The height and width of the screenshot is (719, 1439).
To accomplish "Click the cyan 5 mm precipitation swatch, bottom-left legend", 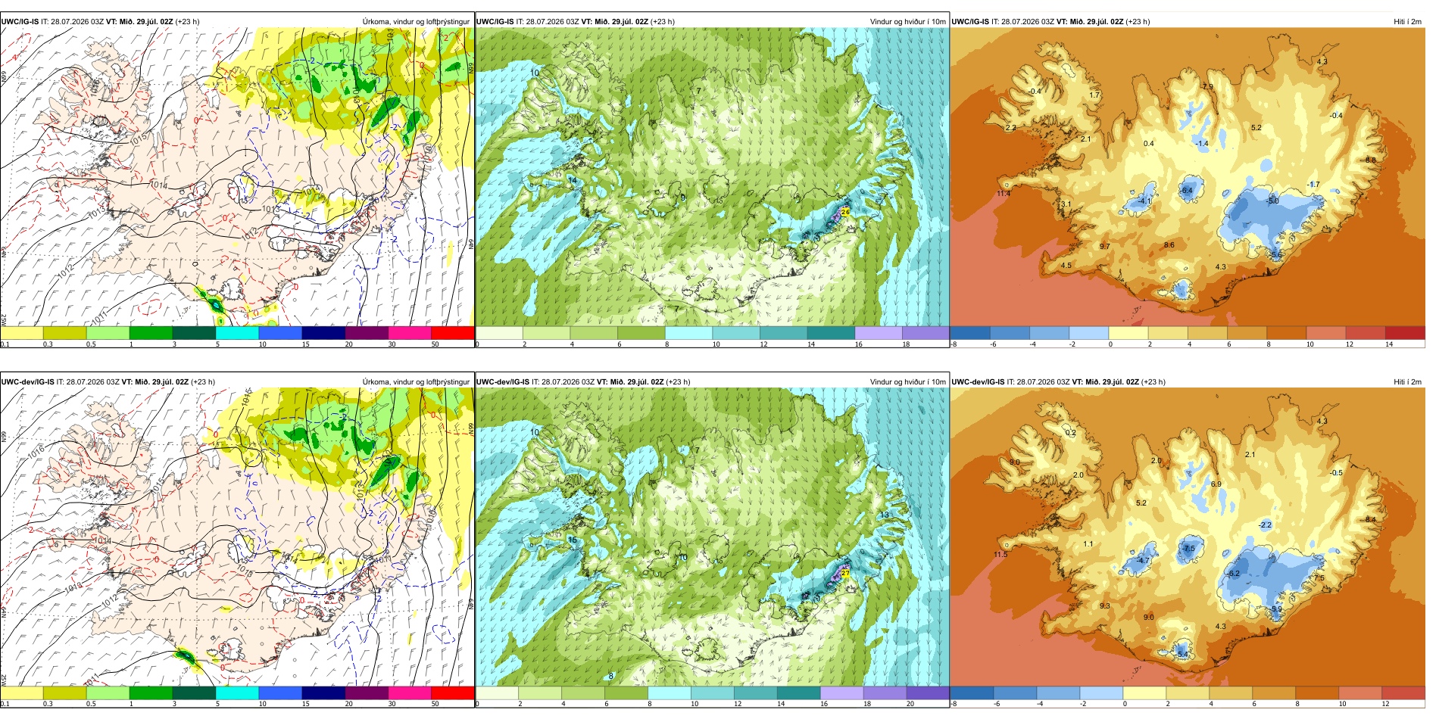I will point(237,693).
